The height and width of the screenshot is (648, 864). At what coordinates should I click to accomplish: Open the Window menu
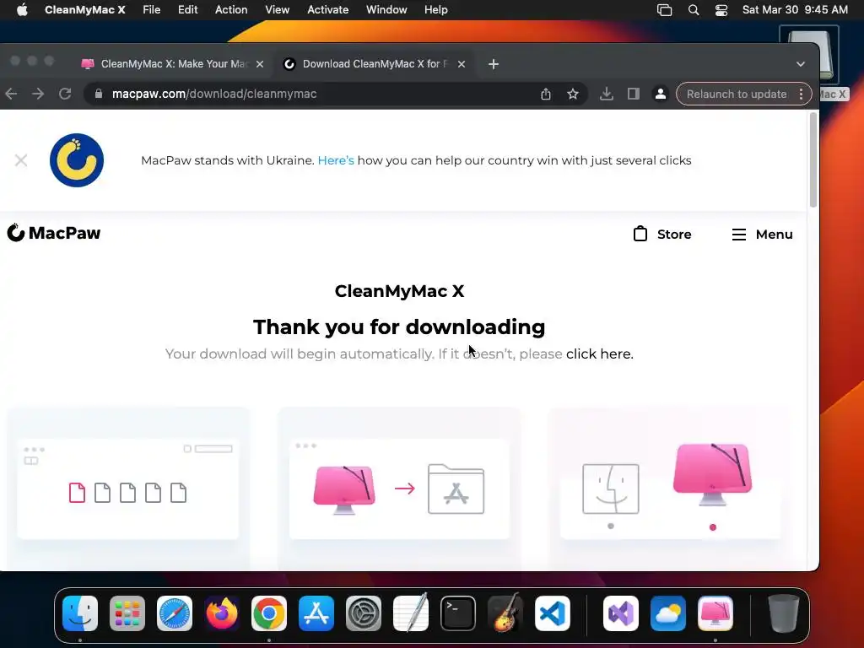pyautogui.click(x=386, y=10)
